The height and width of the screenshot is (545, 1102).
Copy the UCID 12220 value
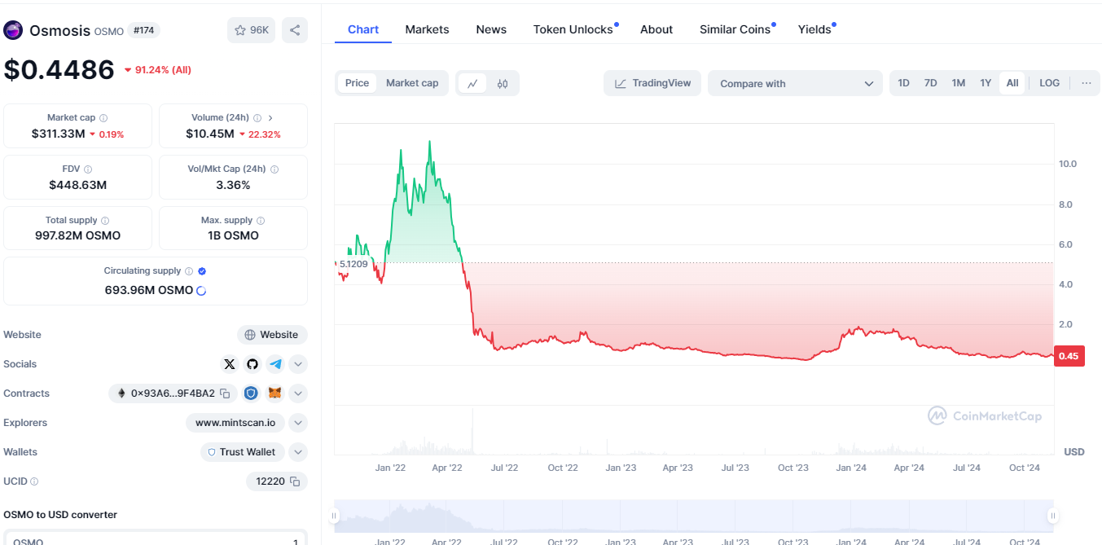pos(295,481)
